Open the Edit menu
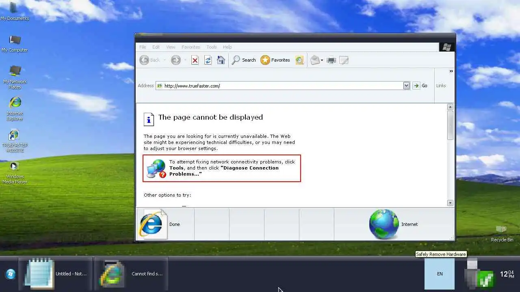Viewport: 520px width, 292px height. coord(156,47)
